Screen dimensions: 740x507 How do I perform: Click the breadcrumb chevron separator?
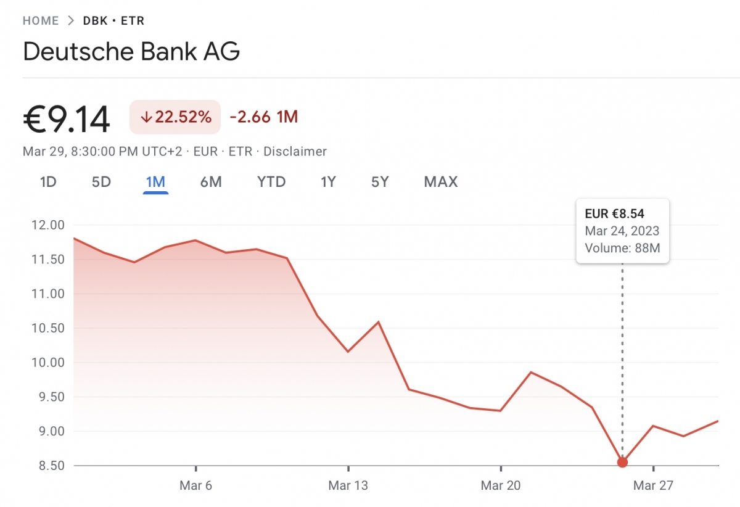coord(71,21)
